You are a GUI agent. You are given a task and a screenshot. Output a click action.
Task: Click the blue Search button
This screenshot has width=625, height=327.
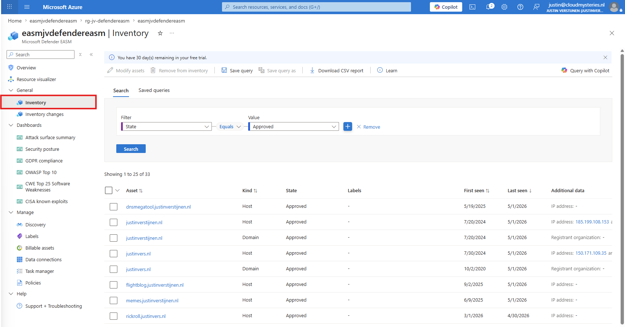131,149
